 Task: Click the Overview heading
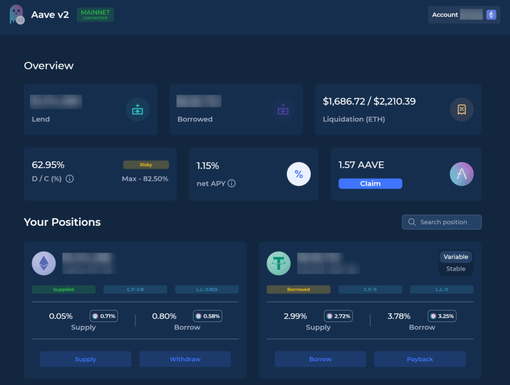(49, 66)
